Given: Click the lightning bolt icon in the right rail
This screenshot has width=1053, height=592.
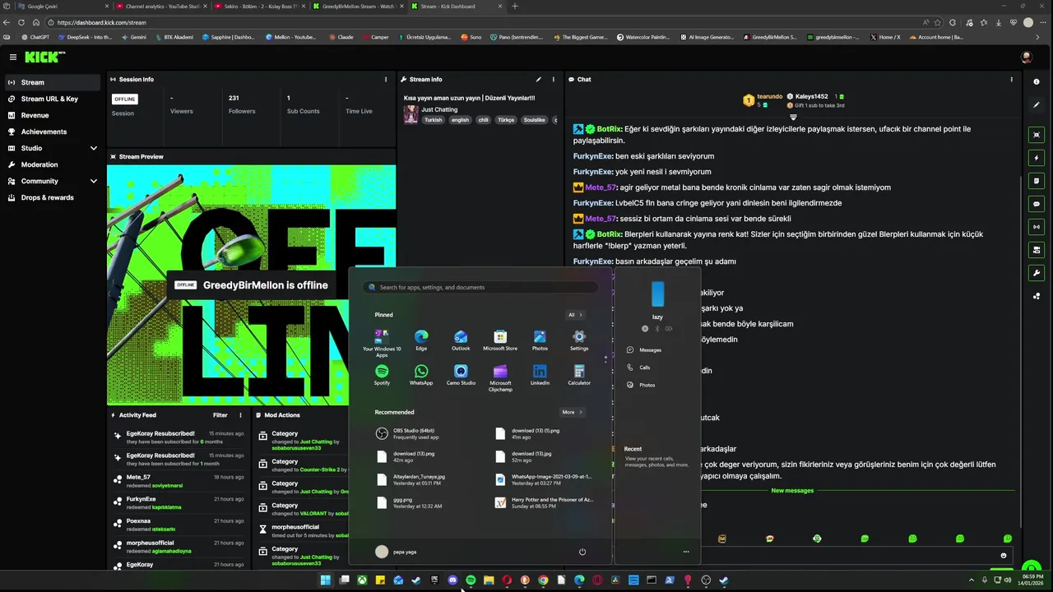Looking at the screenshot, I should pos(1037,158).
